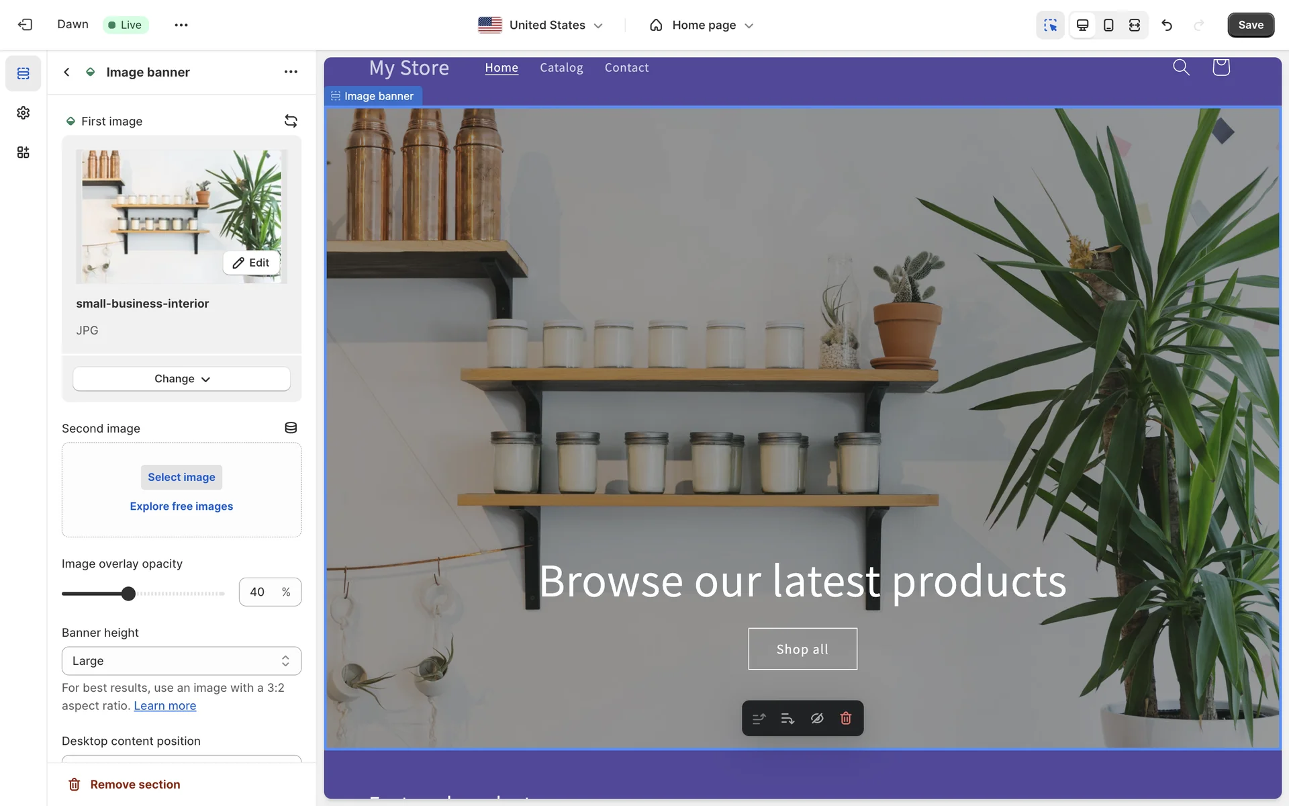Switch to mobile preview icon
1289x806 pixels.
(x=1108, y=25)
